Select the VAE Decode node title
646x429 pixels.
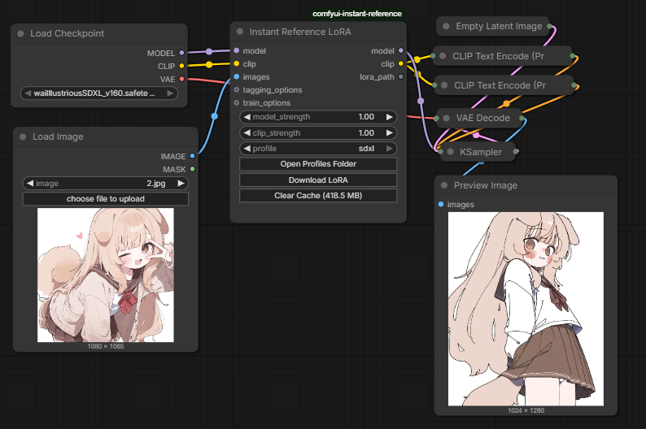(x=482, y=118)
